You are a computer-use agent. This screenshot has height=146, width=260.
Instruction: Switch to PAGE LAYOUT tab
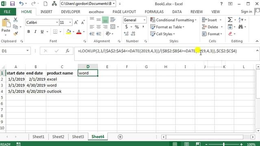tap(124, 12)
